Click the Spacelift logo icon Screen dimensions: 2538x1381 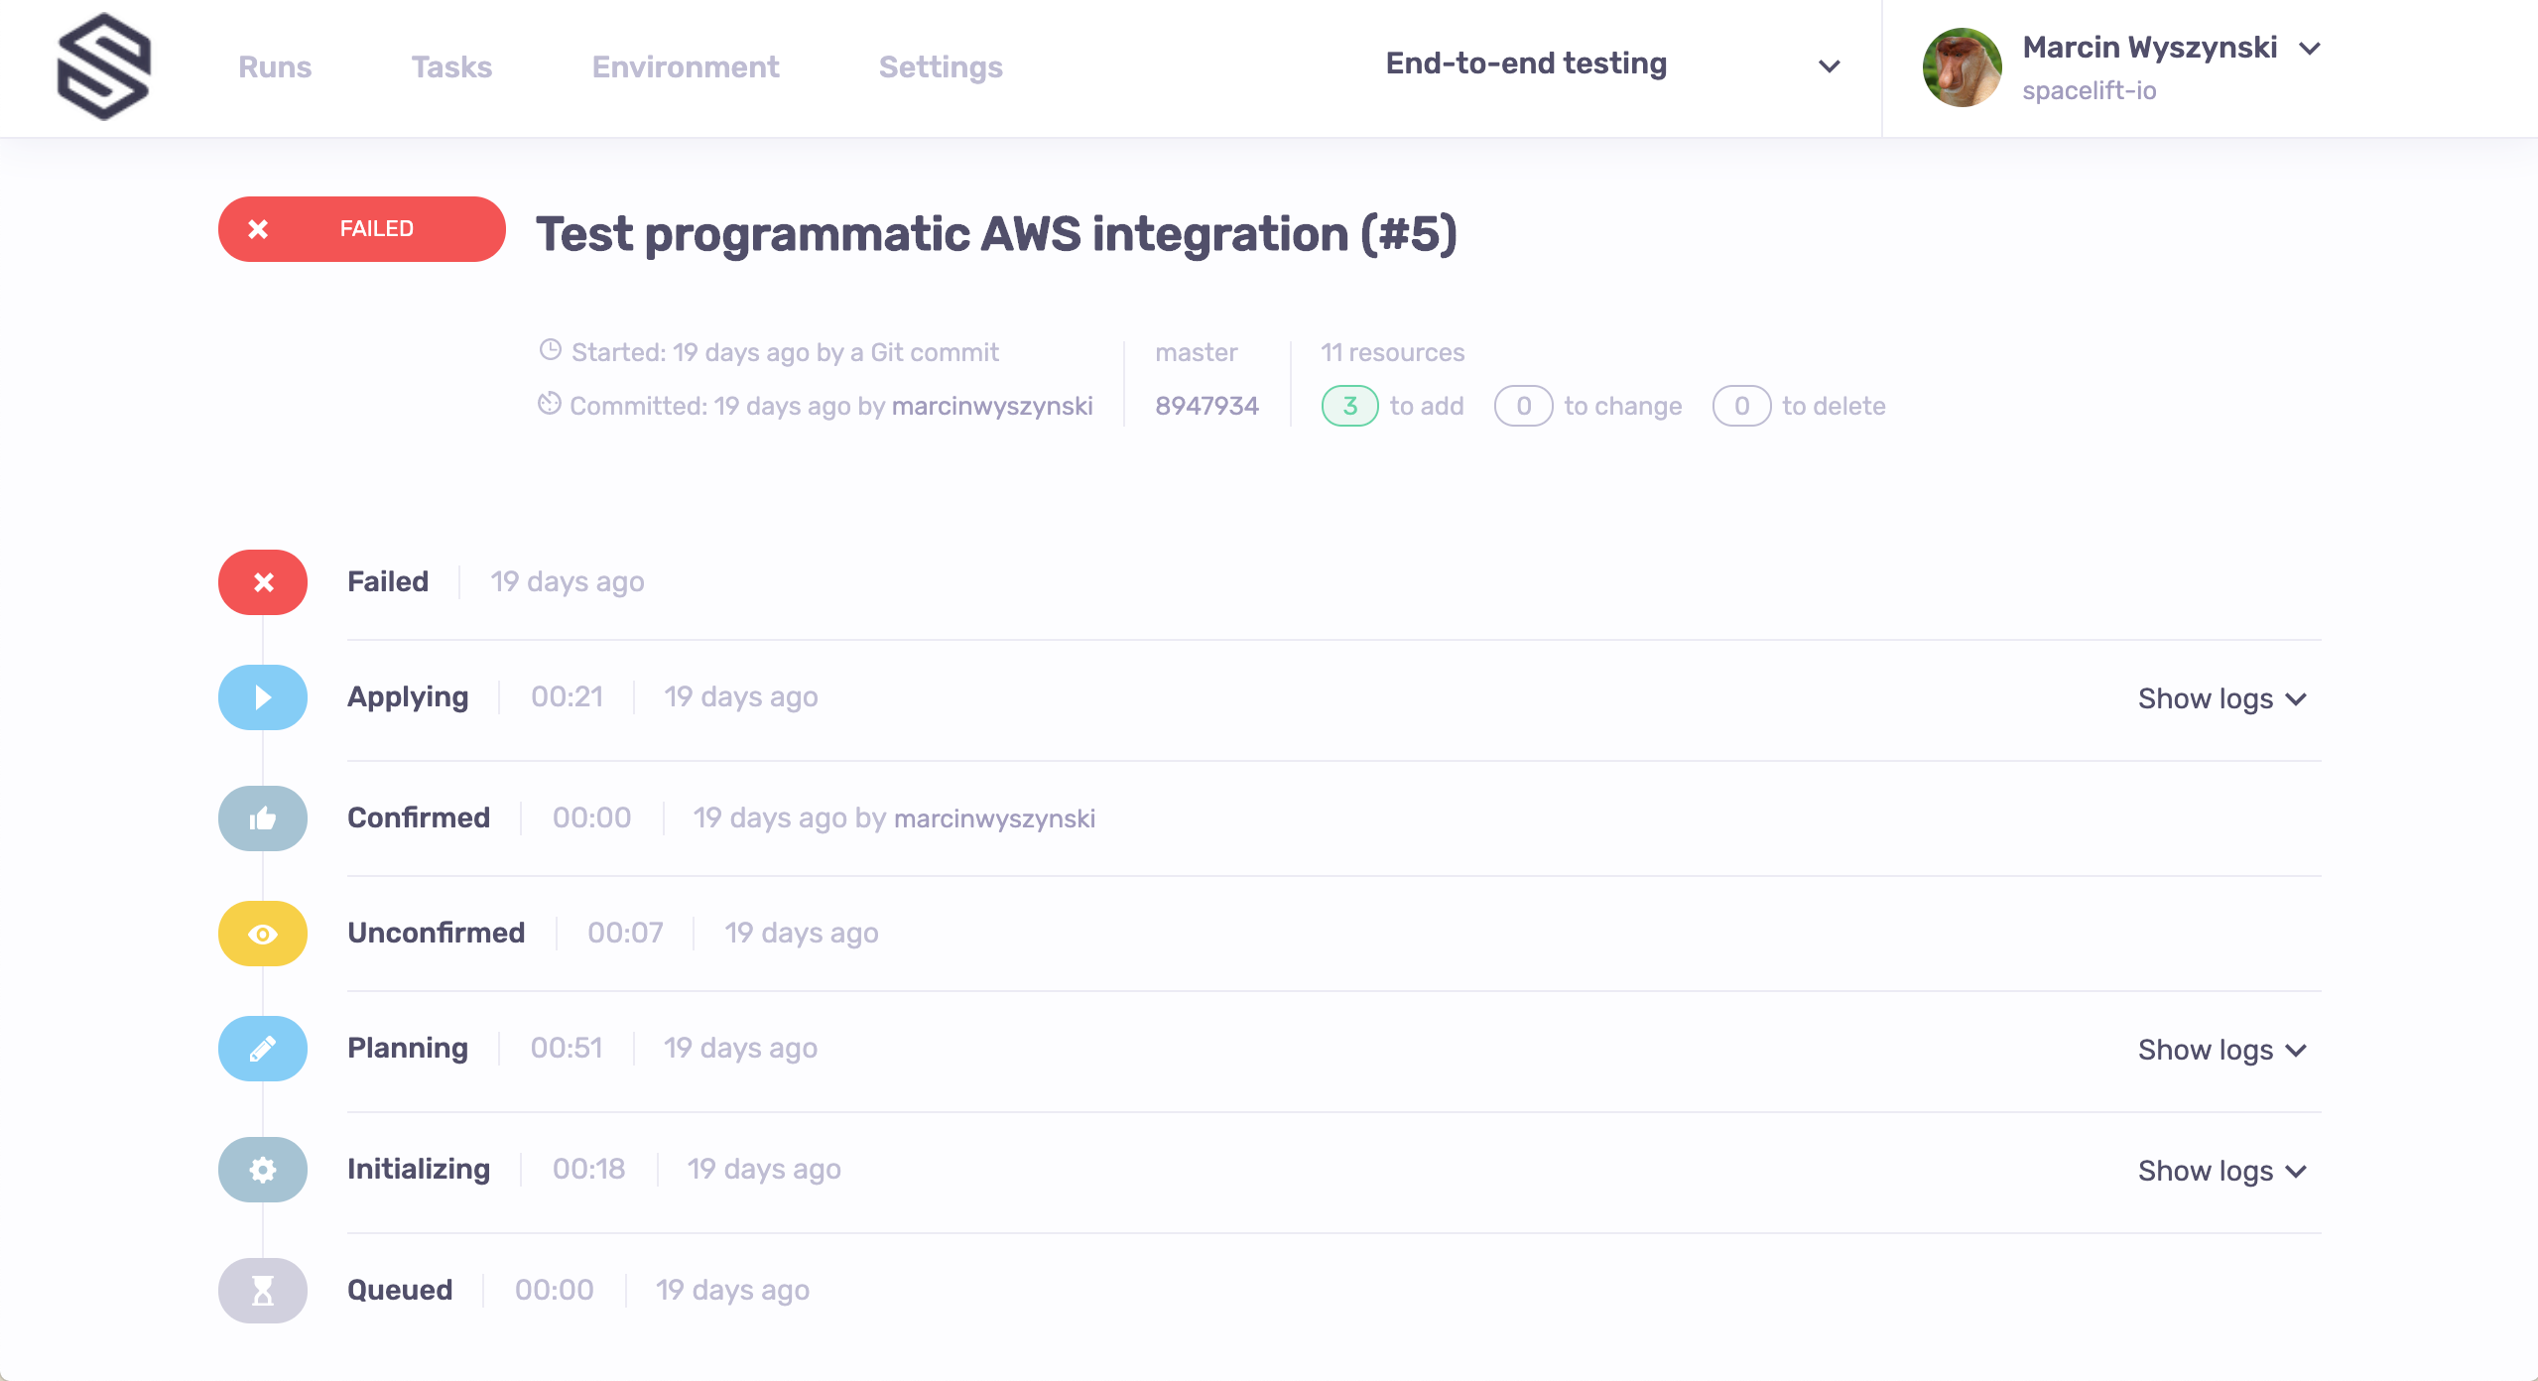point(104,66)
